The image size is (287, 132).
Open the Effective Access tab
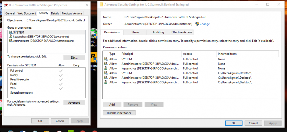[x=182, y=32]
